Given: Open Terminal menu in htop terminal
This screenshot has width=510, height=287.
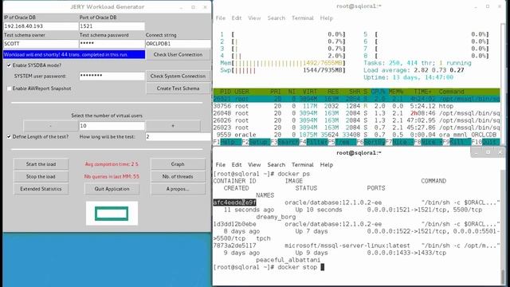Looking at the screenshot, I should [x=303, y=18].
